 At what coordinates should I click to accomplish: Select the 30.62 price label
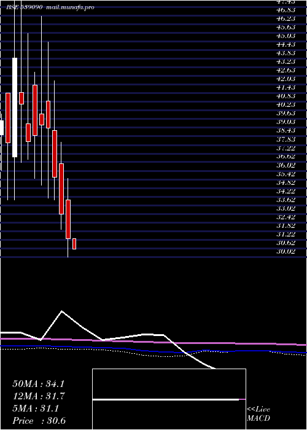pos(286,243)
